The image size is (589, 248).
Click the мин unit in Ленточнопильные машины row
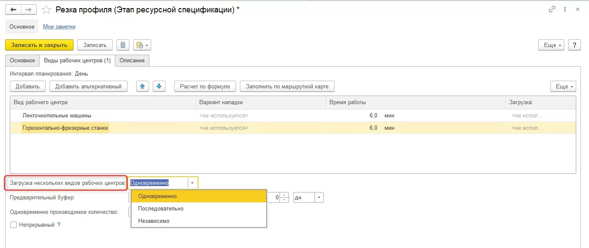point(388,115)
